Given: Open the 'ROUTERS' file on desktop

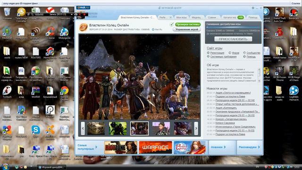Looking at the screenshot, I should 36,53.
